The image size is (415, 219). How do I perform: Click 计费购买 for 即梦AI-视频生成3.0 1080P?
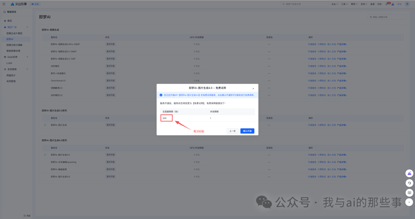coord(322,51)
